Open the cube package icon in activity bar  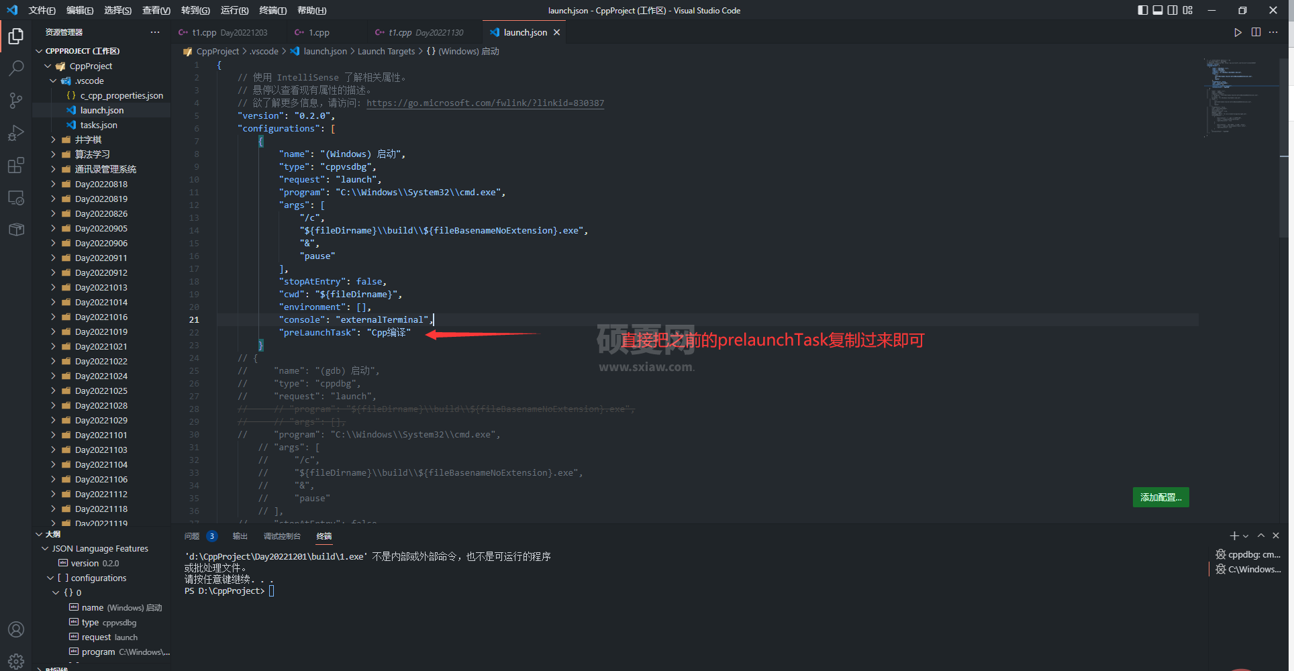point(16,229)
